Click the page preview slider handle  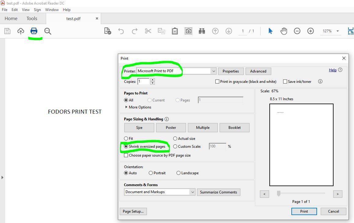[279, 193]
